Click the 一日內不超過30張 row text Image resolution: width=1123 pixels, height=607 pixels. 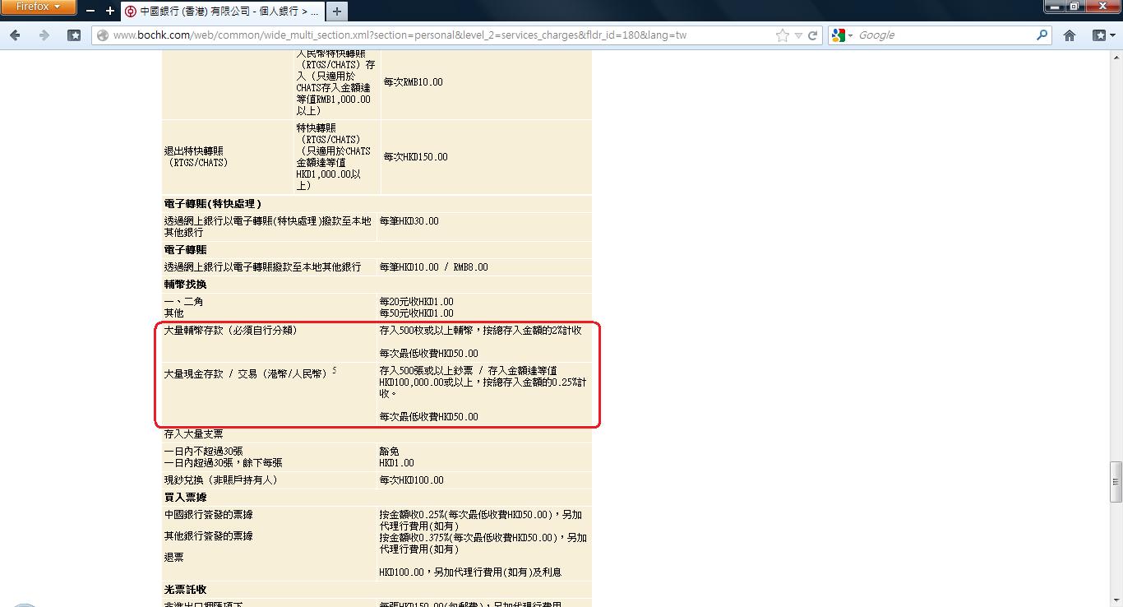click(x=203, y=452)
